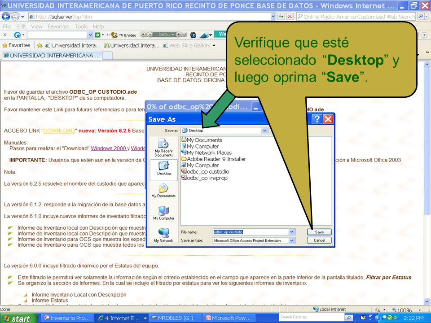Open the Edit menu
This screenshot has width=431, height=323.
pos(21,26)
